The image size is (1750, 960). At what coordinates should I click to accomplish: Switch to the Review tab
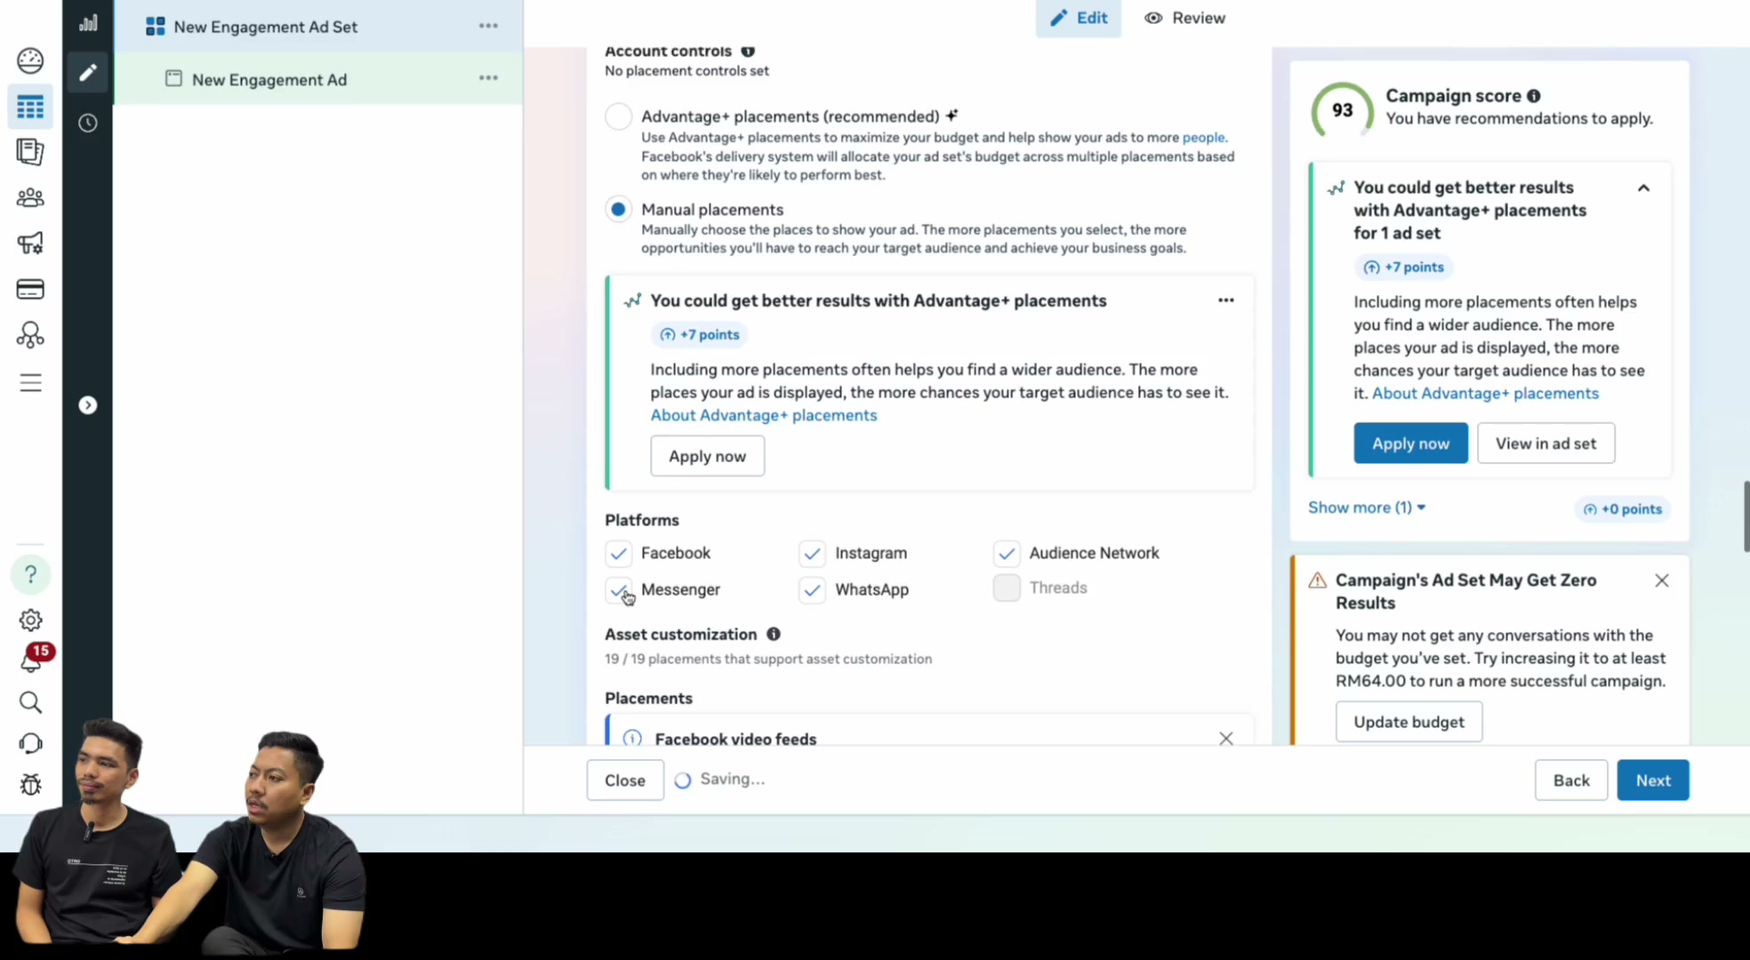pos(1184,18)
